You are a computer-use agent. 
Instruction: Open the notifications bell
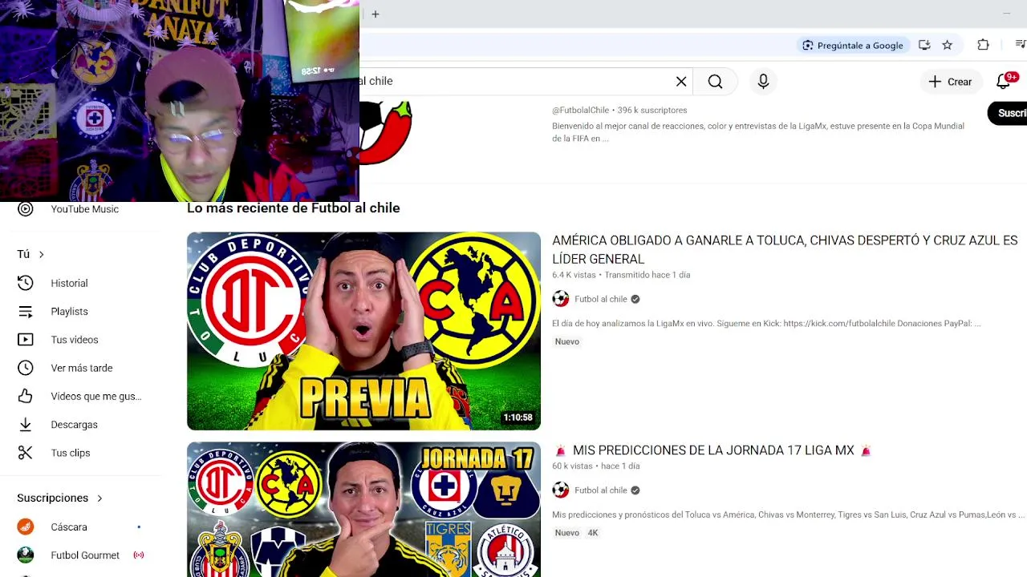tap(1004, 82)
